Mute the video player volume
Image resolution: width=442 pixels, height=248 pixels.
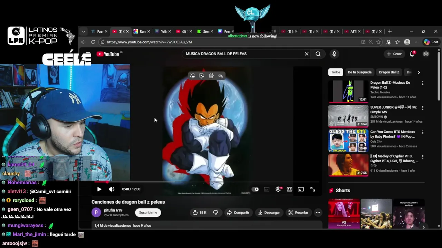112,189
